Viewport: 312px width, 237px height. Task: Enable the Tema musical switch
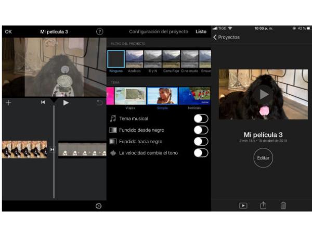201,119
